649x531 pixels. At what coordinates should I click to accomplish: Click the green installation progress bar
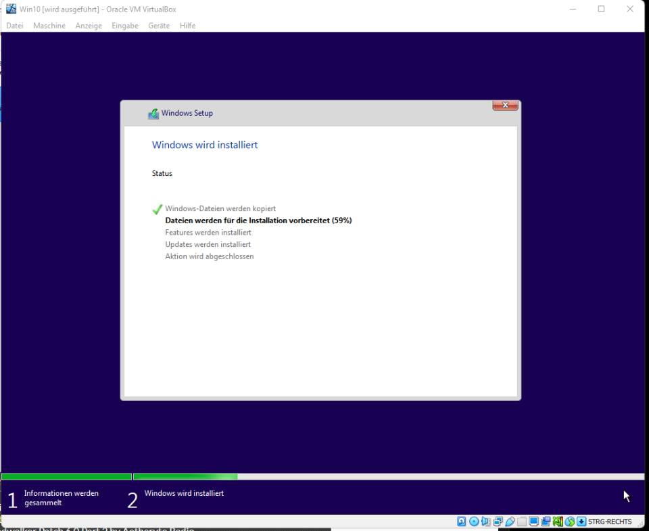coord(185,477)
